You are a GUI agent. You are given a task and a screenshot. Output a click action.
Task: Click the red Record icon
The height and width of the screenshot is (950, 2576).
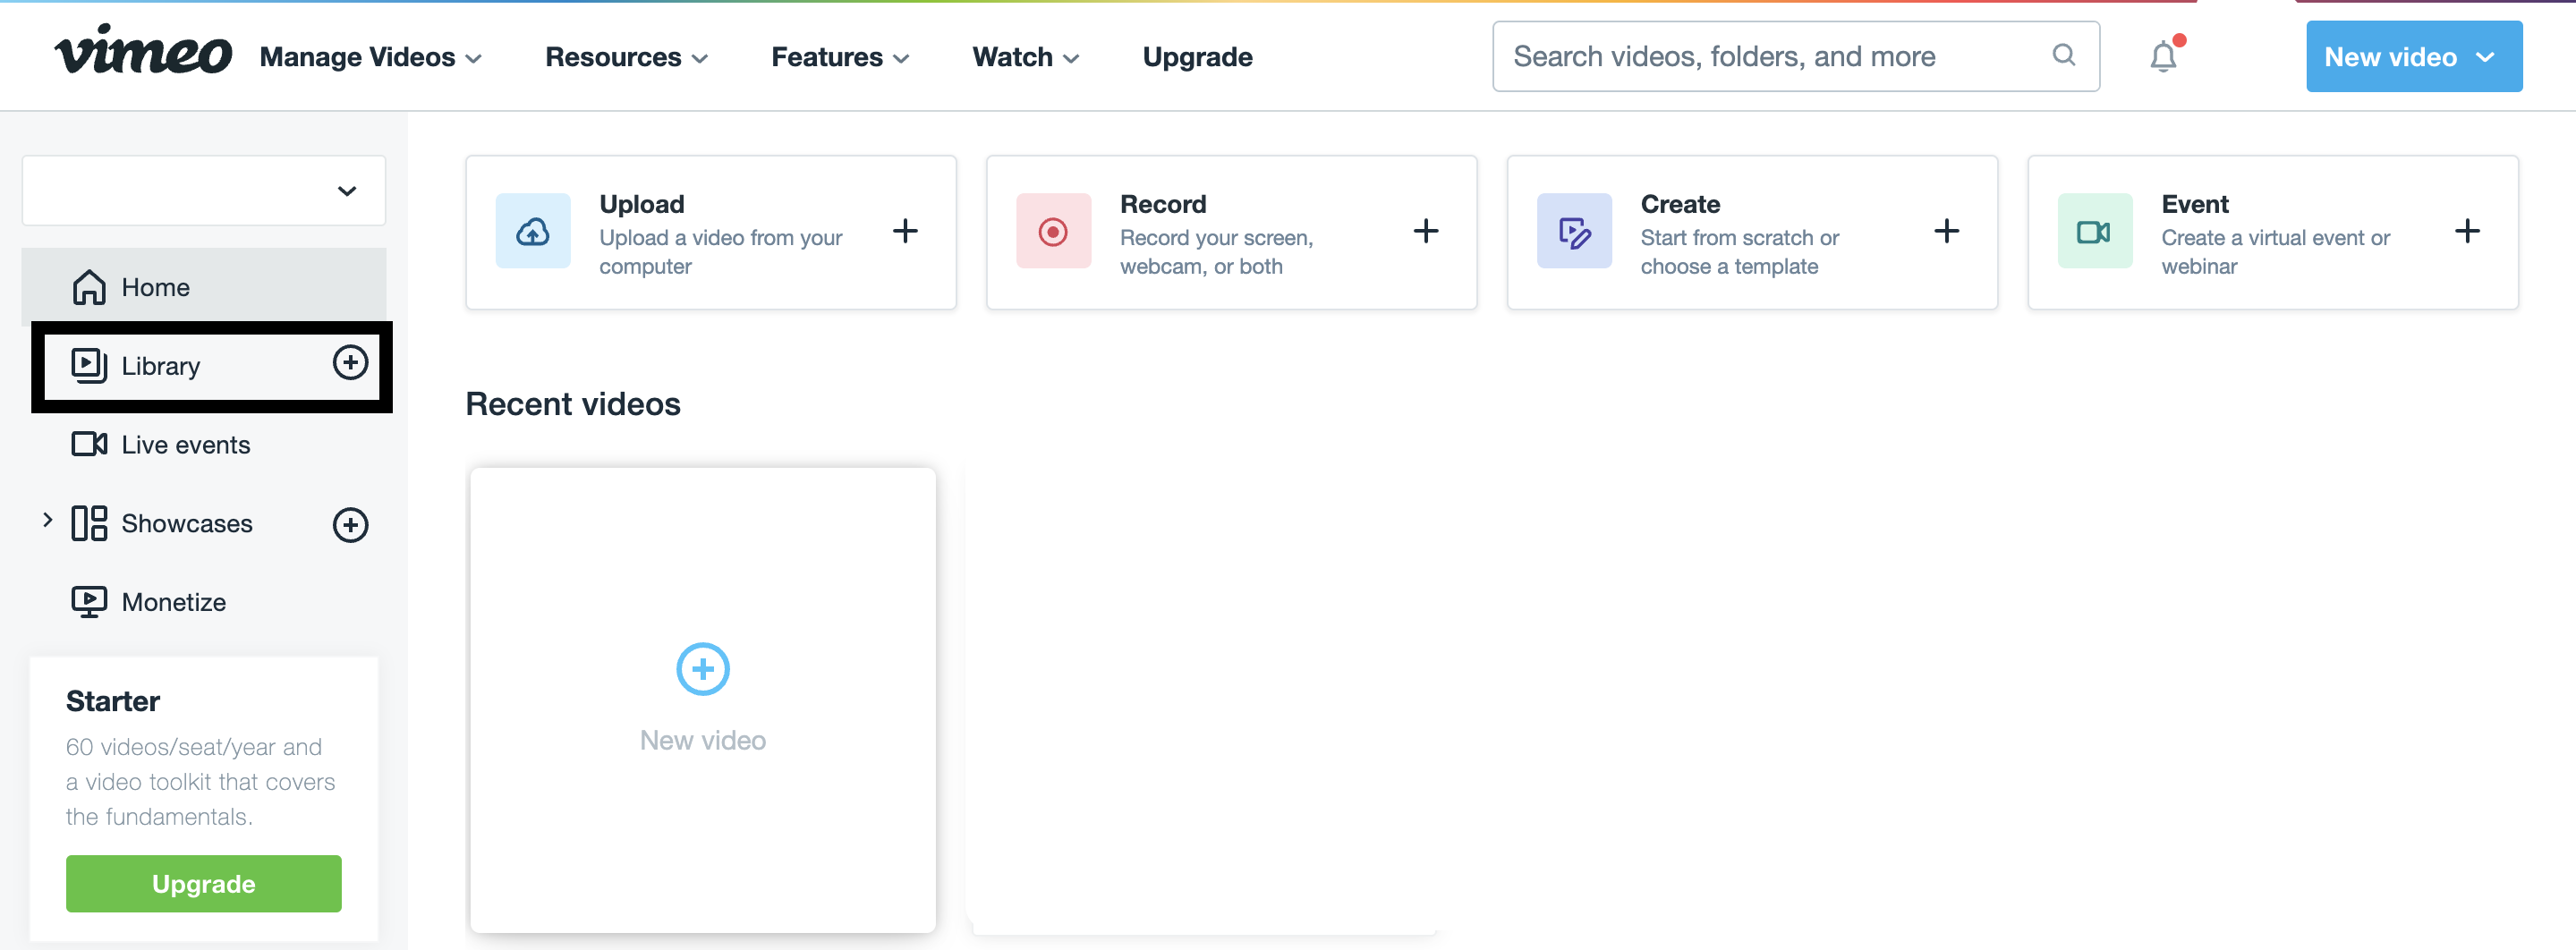click(x=1053, y=231)
